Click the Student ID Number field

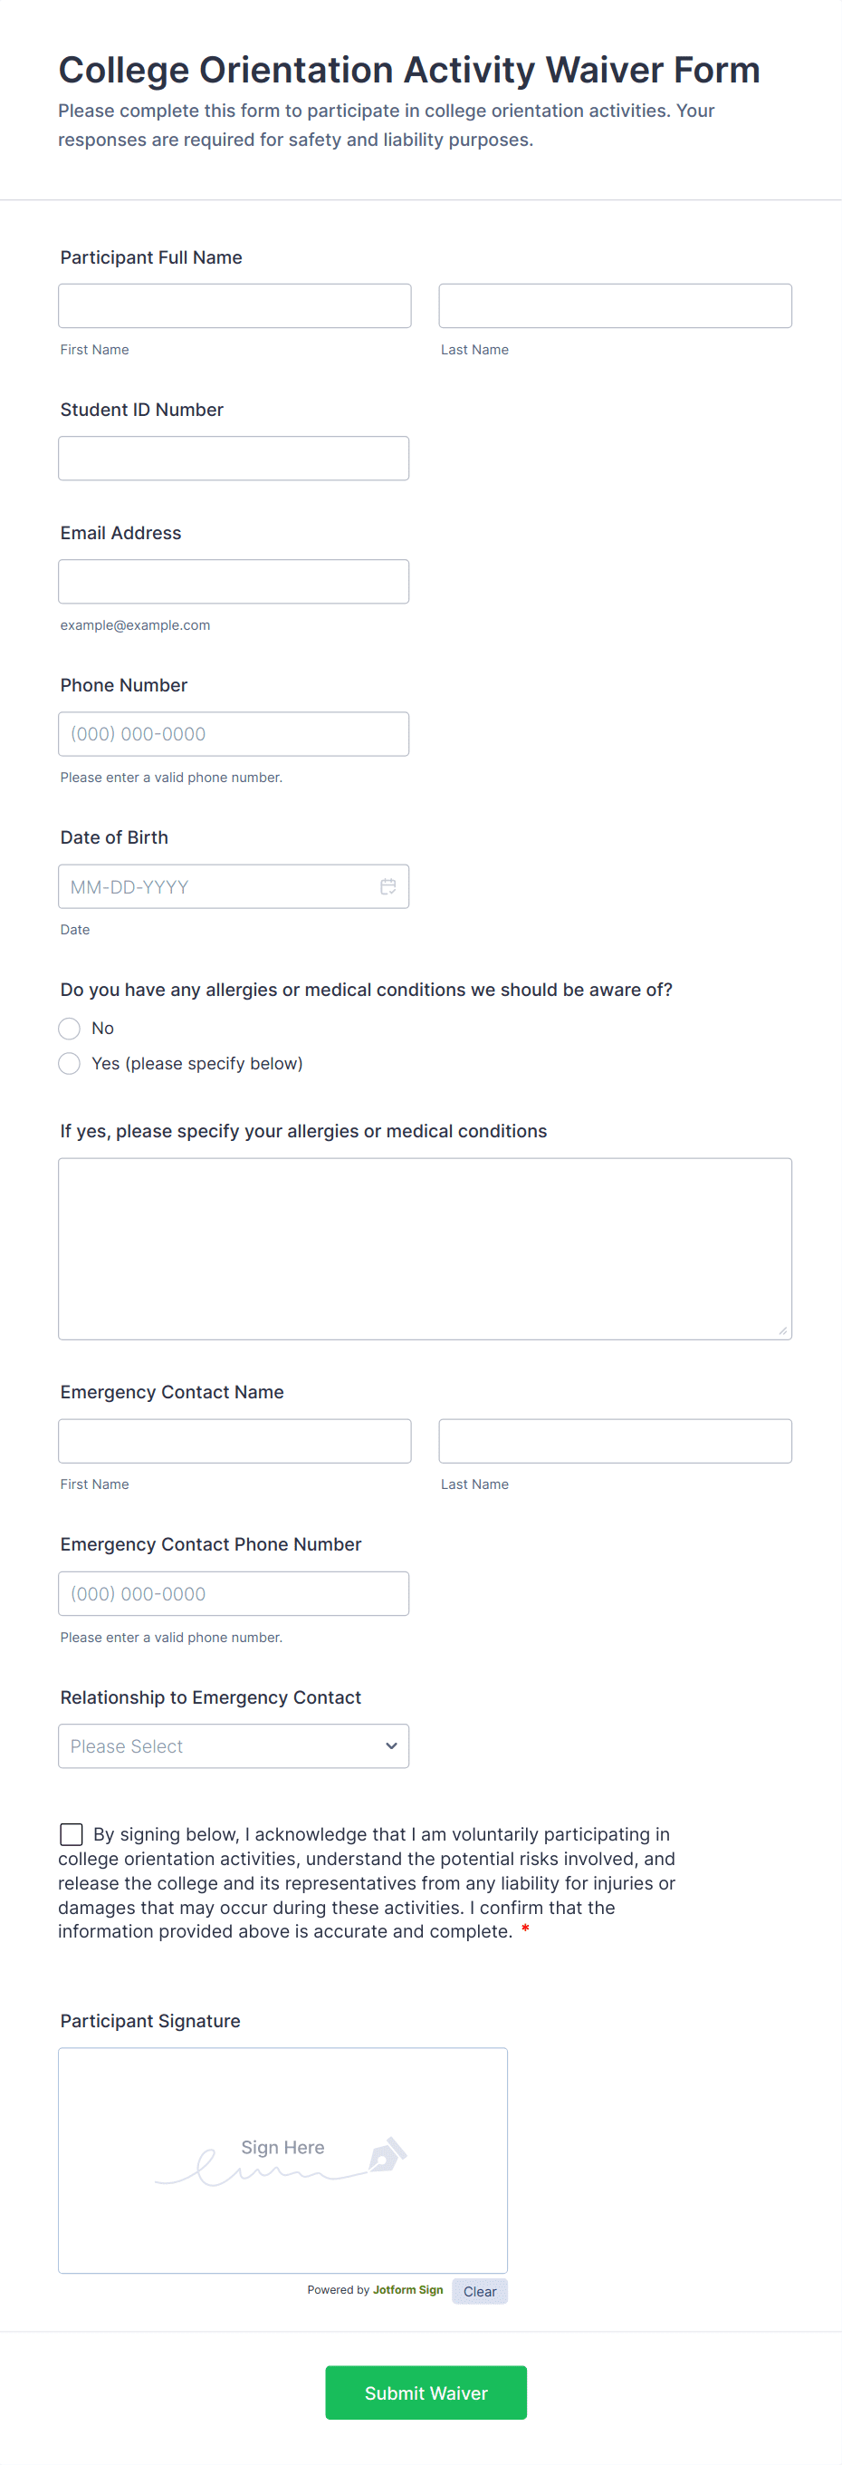tap(234, 459)
